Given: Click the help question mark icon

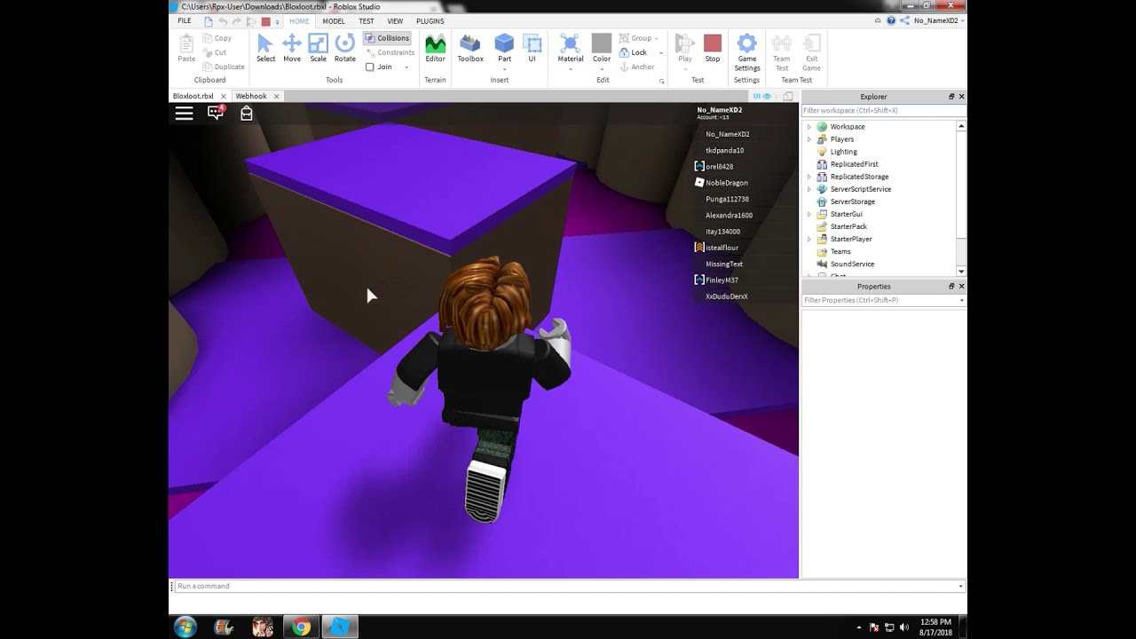Looking at the screenshot, I should (891, 20).
